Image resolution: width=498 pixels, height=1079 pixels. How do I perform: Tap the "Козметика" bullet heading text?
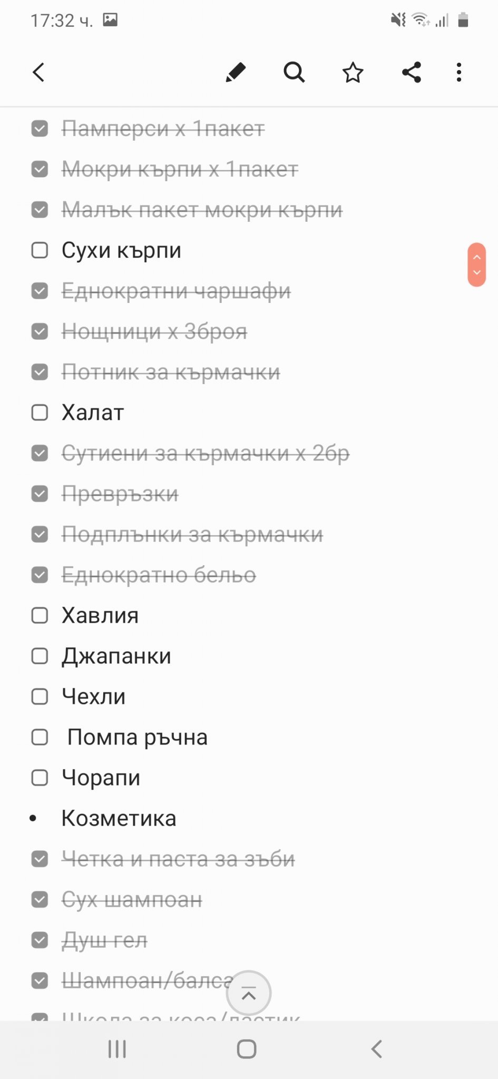coord(119,818)
